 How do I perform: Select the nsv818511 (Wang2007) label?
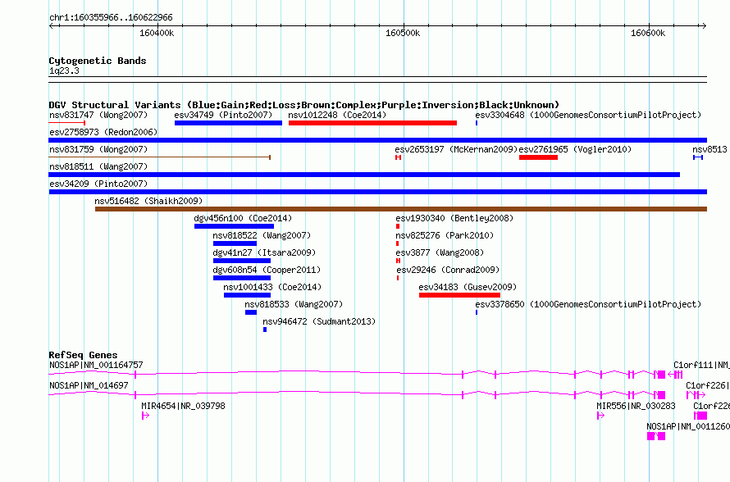click(x=98, y=166)
